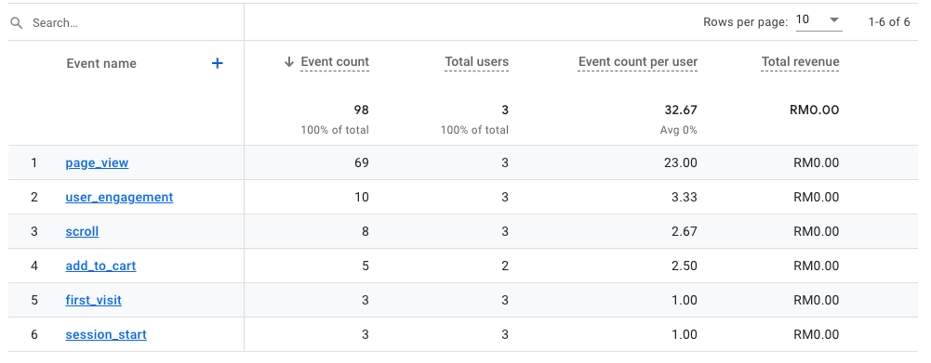The image size is (931, 363).
Task: Click the Event name column header
Action: 101,63
